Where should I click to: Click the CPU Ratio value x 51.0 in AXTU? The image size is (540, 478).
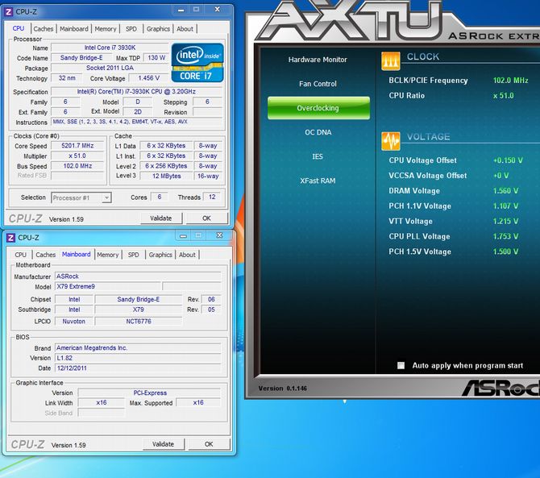(x=504, y=96)
